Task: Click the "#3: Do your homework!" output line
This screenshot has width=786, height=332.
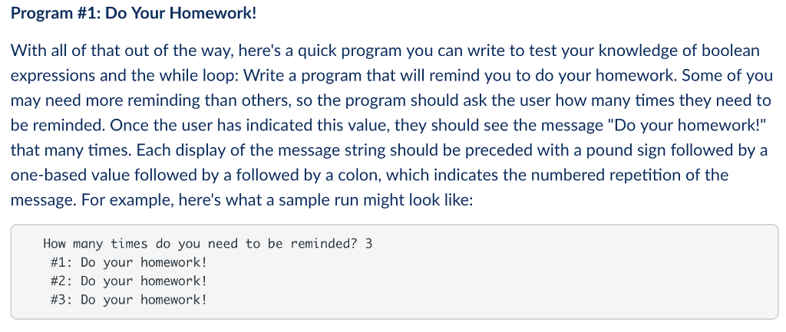Action: pos(129,300)
